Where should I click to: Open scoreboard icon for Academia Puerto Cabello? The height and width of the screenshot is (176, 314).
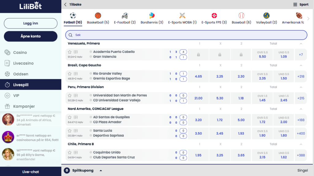tap(76, 52)
